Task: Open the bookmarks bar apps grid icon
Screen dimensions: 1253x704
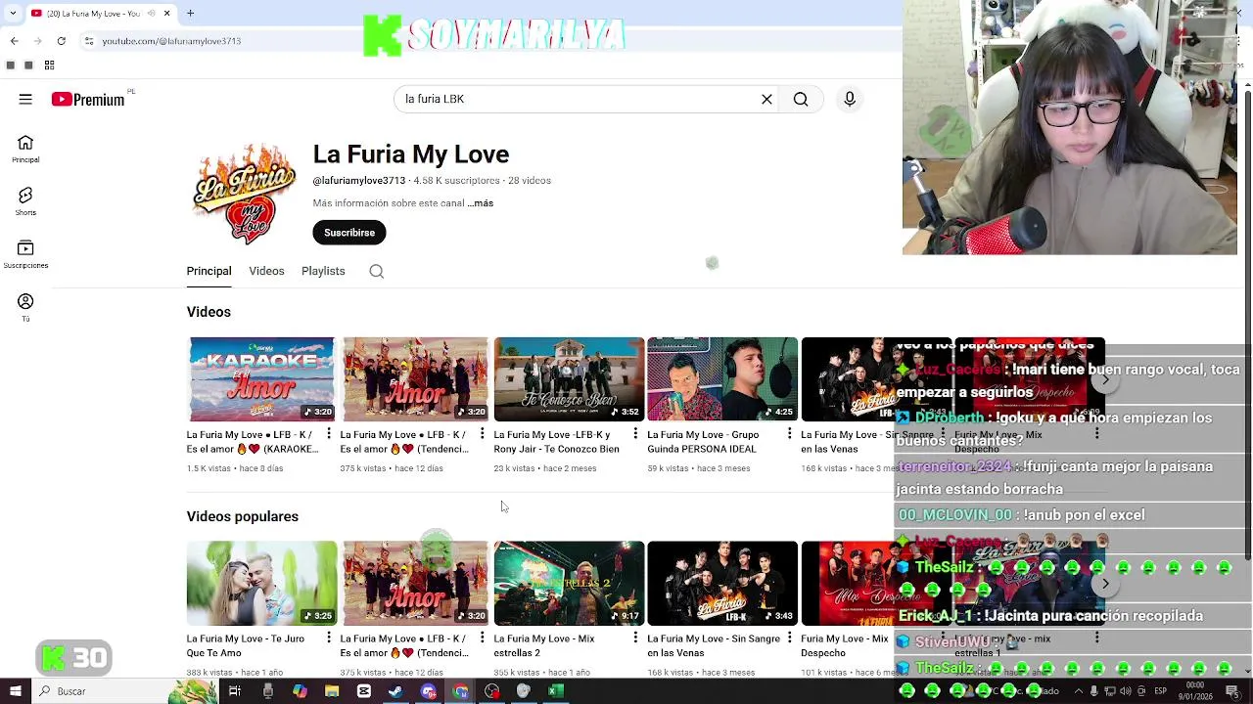Action: (49, 66)
